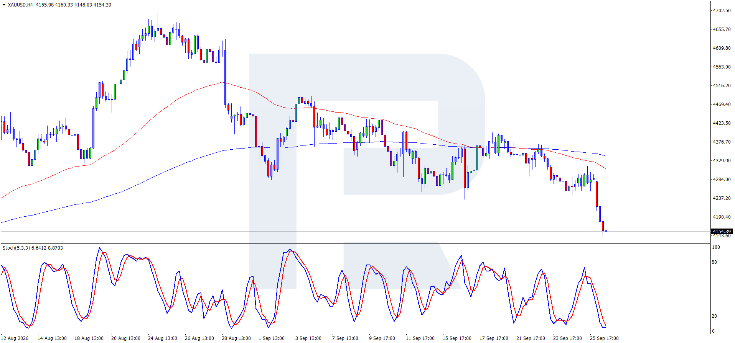The height and width of the screenshot is (343, 735).
Task: Open the chart menu triangle beside XAUUSD,H4
Action: (x=4, y=5)
